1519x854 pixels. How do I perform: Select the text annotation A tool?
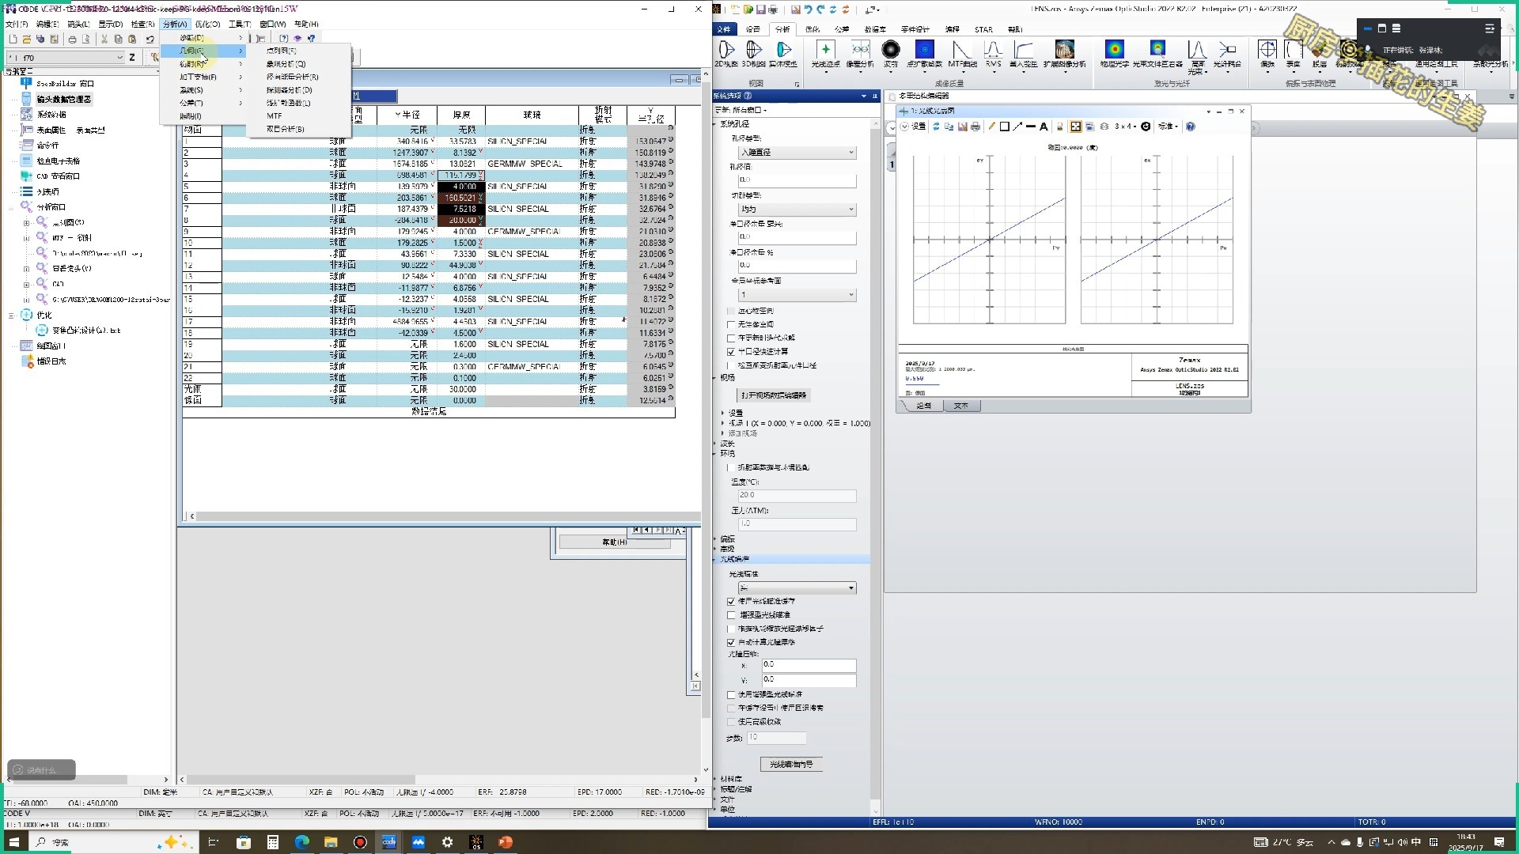click(1044, 127)
